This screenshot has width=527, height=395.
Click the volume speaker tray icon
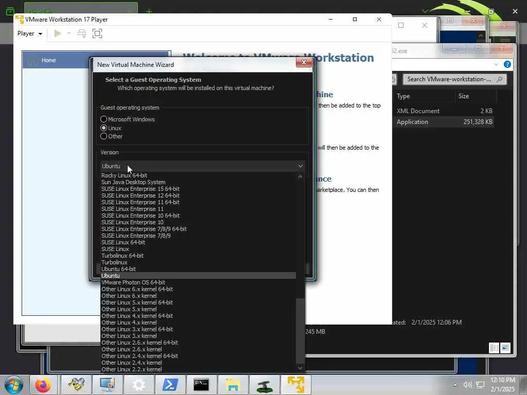[x=467, y=385]
